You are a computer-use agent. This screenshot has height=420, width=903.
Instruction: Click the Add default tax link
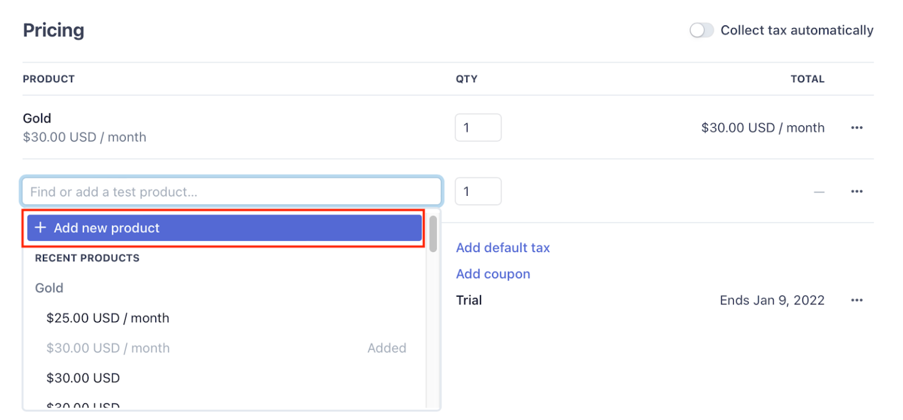point(503,248)
